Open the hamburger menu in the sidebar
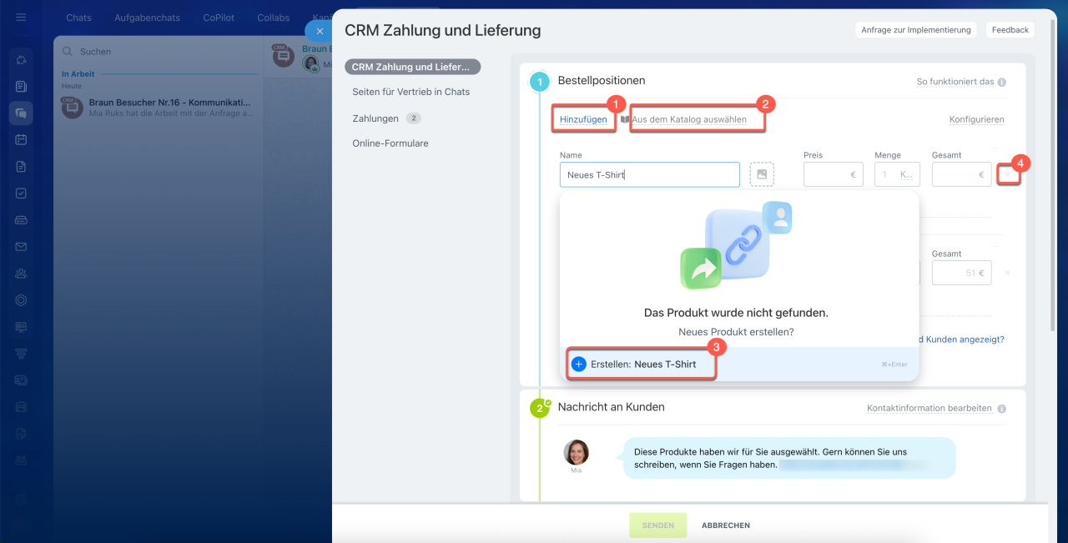The image size is (1068, 543). [21, 18]
